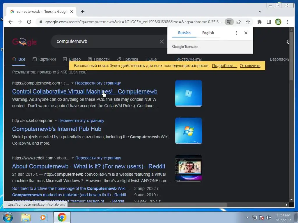Open the network tray icon
The height and width of the screenshot is (223, 298).
(254, 217)
